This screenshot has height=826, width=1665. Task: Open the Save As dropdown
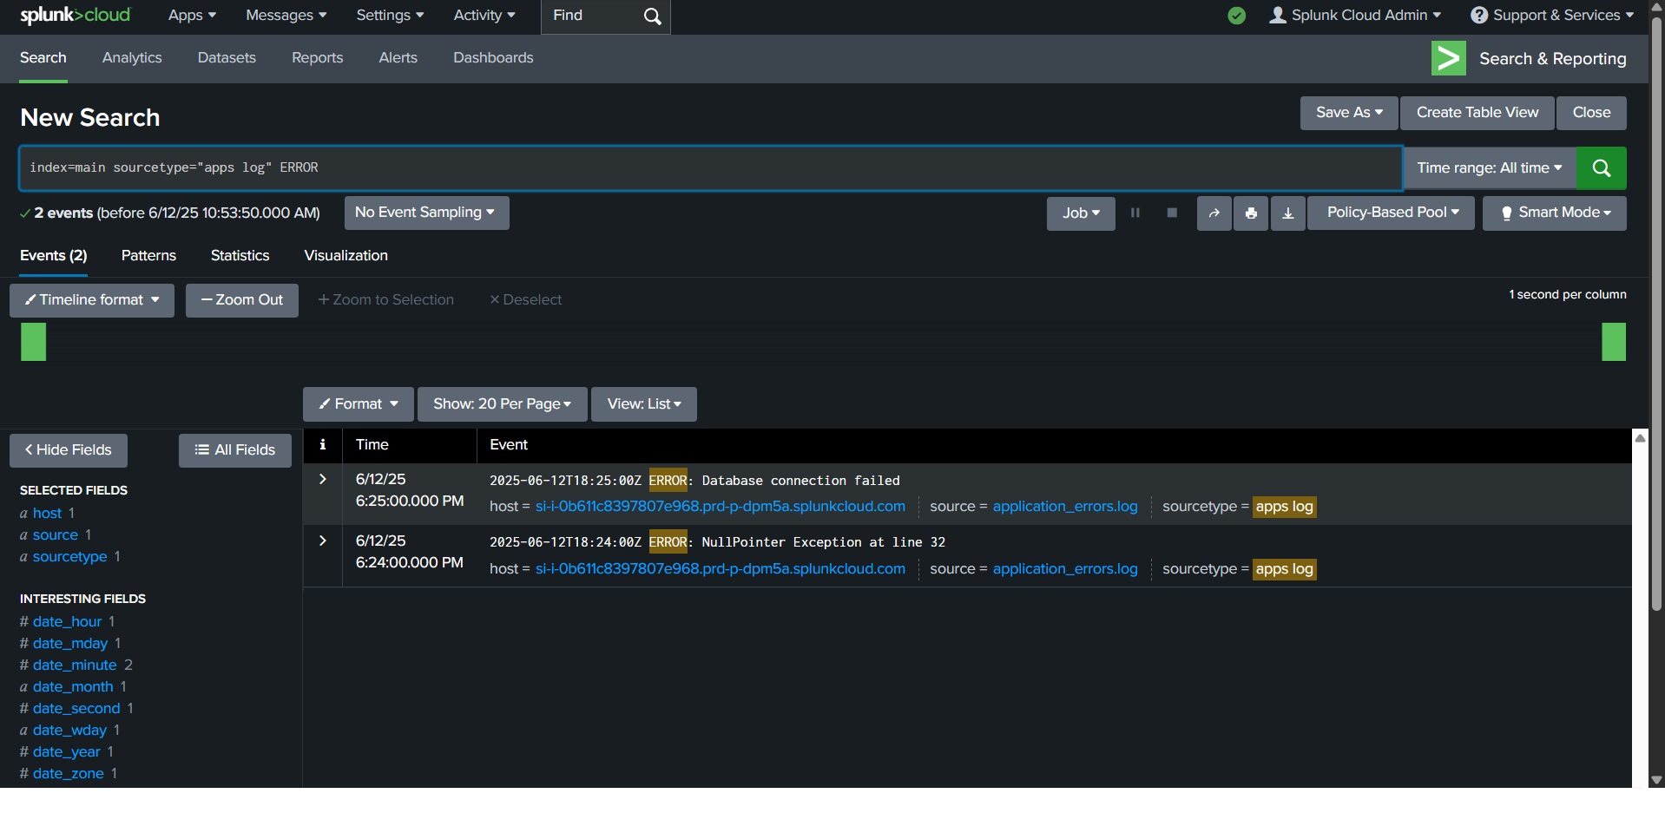[1349, 113]
